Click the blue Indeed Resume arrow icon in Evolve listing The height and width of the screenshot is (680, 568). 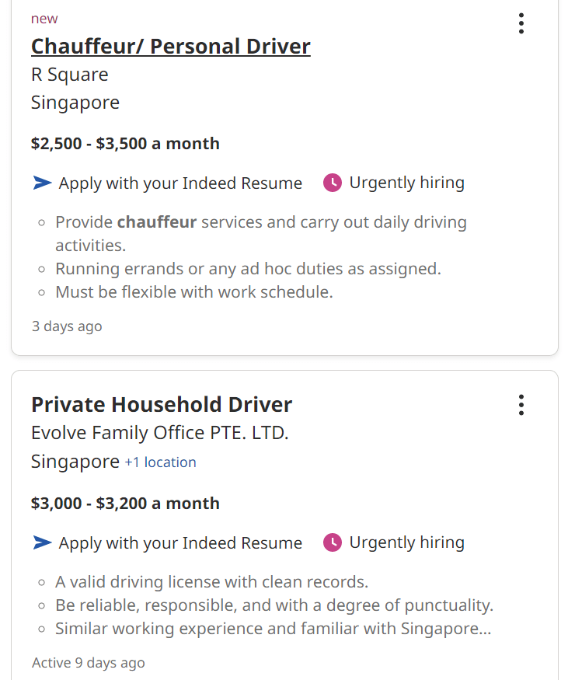click(42, 542)
